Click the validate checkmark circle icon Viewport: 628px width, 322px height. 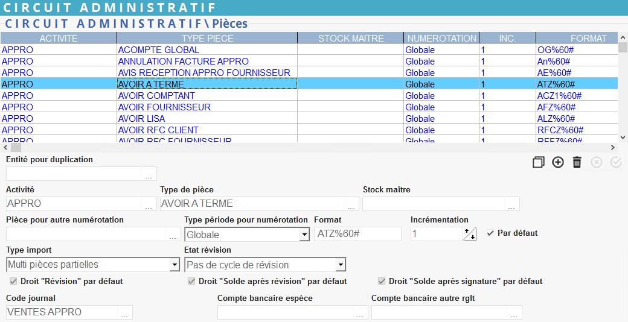[616, 162]
